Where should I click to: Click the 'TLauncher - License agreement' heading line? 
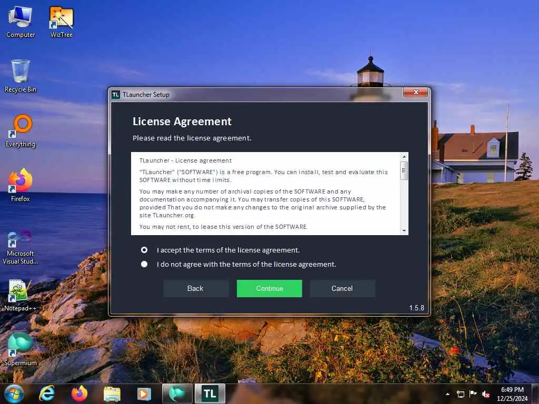[x=186, y=160]
